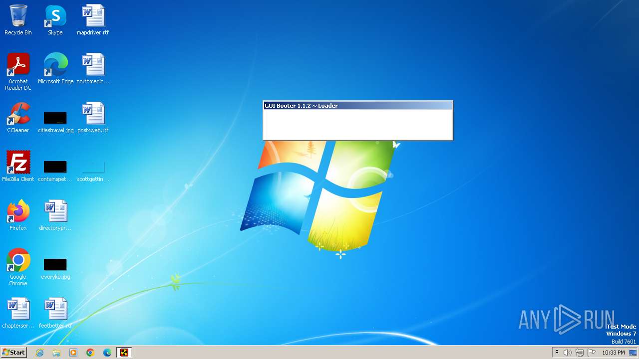Screen dimensions: 639x359
Task: Open the Start menu
Action: tap(13, 353)
